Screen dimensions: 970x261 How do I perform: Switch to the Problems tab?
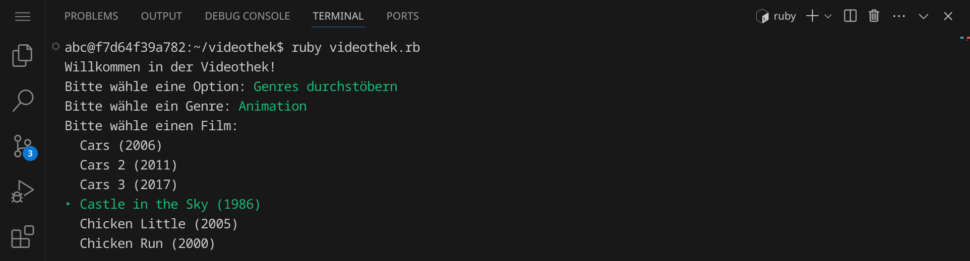(91, 16)
